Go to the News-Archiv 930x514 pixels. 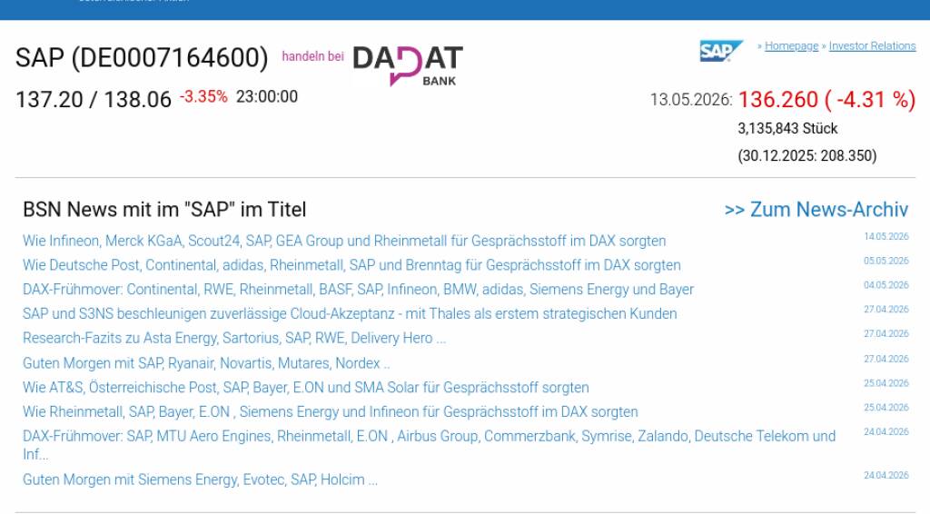[816, 209]
